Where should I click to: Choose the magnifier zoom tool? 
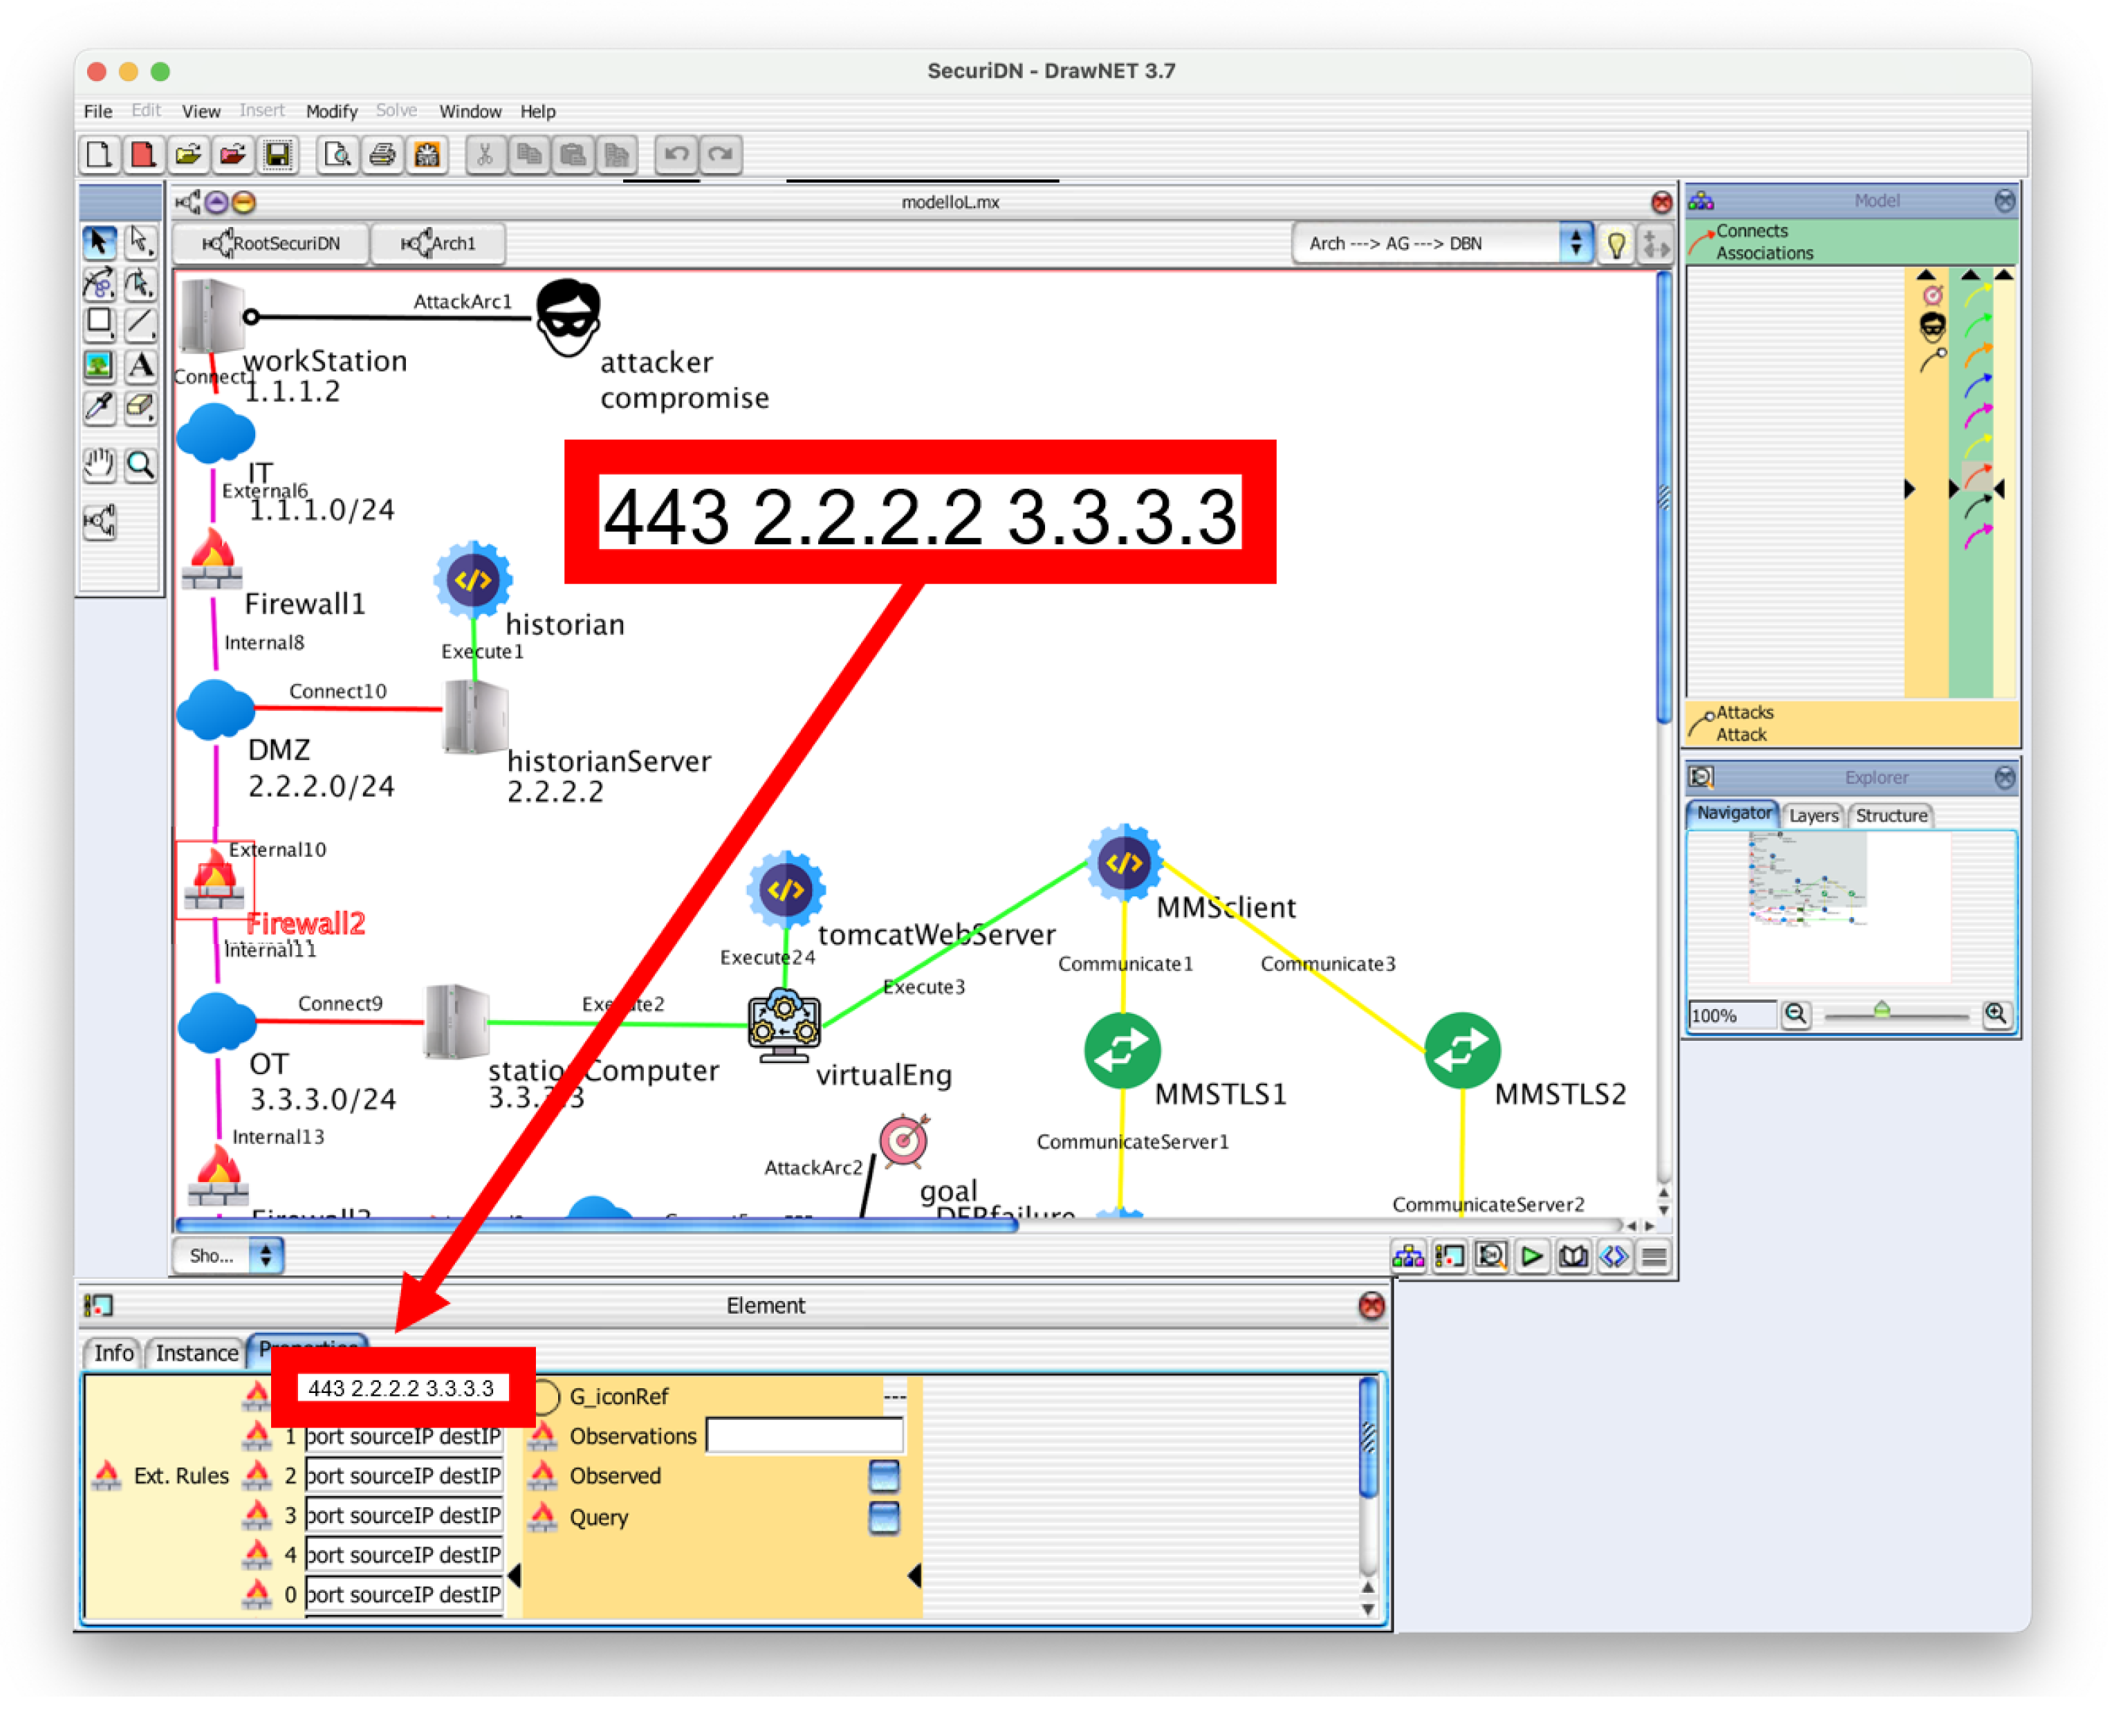141,466
